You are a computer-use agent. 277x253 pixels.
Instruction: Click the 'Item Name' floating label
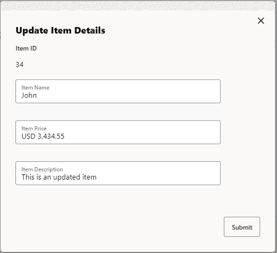click(35, 88)
